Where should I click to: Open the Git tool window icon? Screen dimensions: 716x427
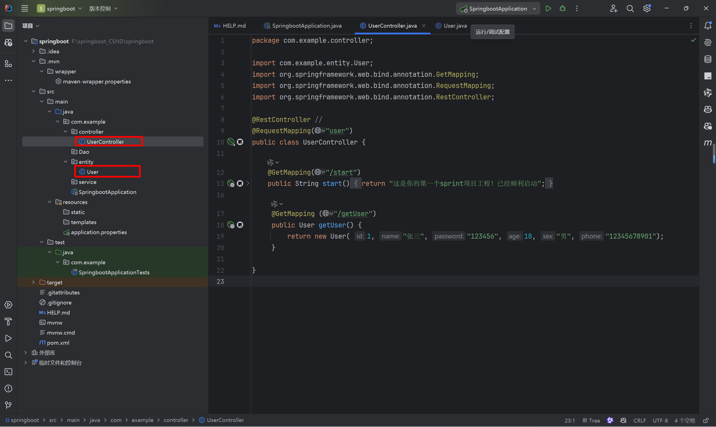click(8, 405)
